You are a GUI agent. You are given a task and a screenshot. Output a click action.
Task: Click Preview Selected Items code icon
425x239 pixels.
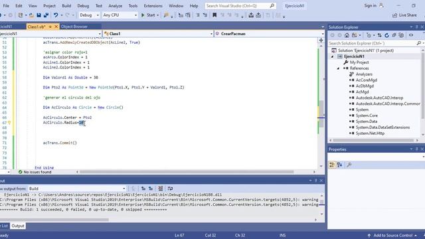411,35
